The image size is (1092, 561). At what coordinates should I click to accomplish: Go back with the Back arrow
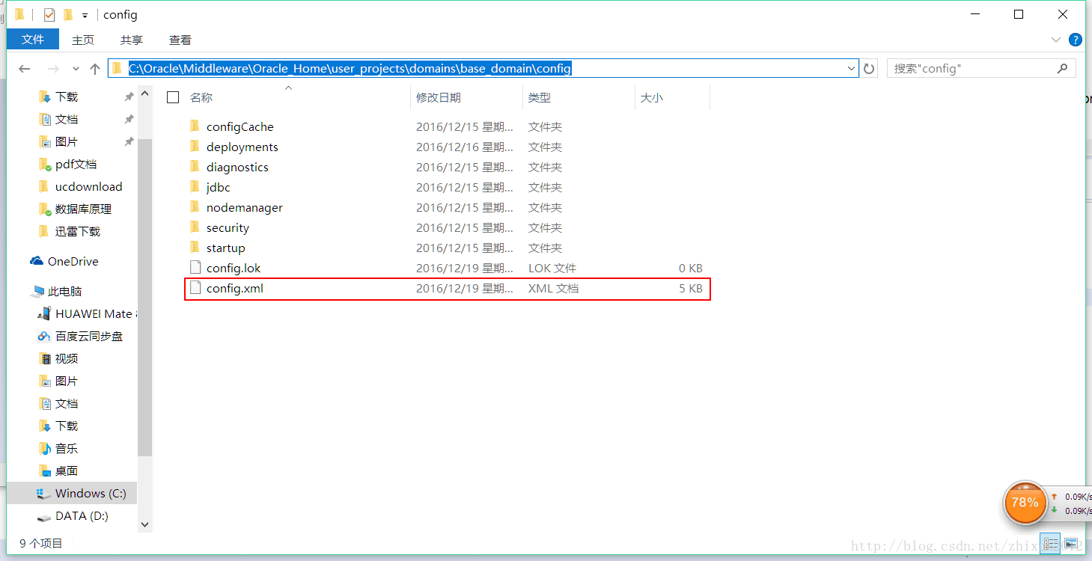coord(25,69)
